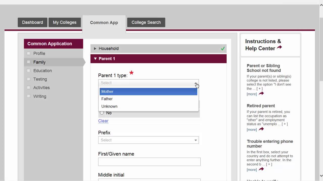The height and width of the screenshot is (181, 323).
Task: Click [more] under Retired parent
Action: pos(252,130)
